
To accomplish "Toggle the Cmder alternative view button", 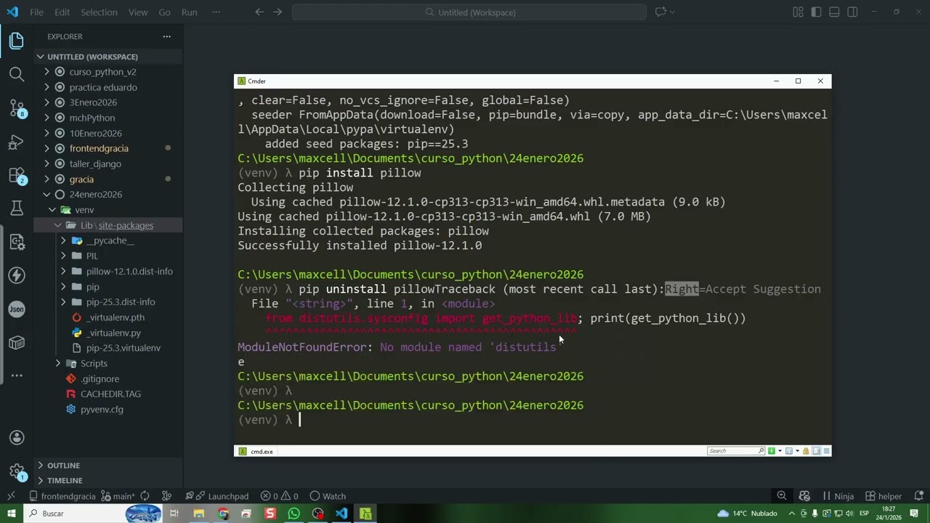I will coord(816,451).
